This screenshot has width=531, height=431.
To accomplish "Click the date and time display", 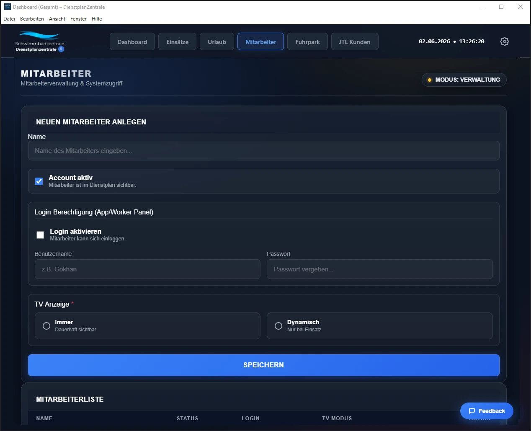I will click(x=451, y=41).
